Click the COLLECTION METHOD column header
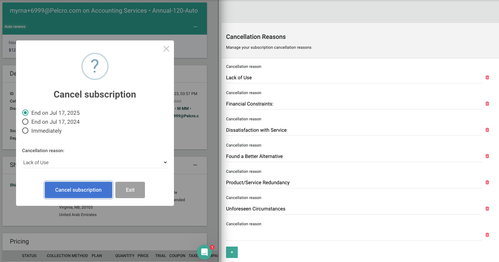 click(x=68, y=256)
